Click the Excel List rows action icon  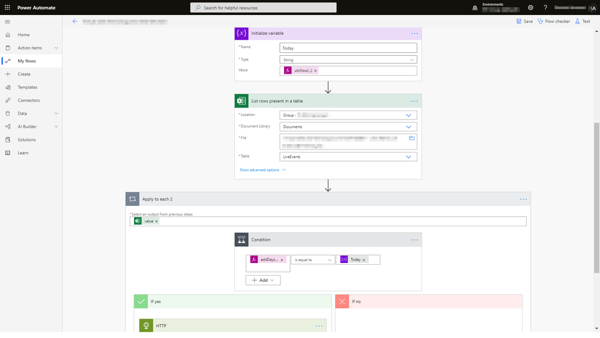pyautogui.click(x=241, y=101)
